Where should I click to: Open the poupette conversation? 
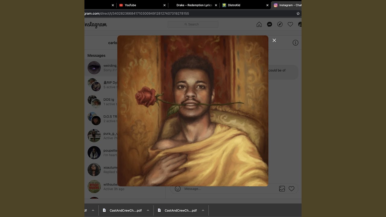(x=101, y=153)
